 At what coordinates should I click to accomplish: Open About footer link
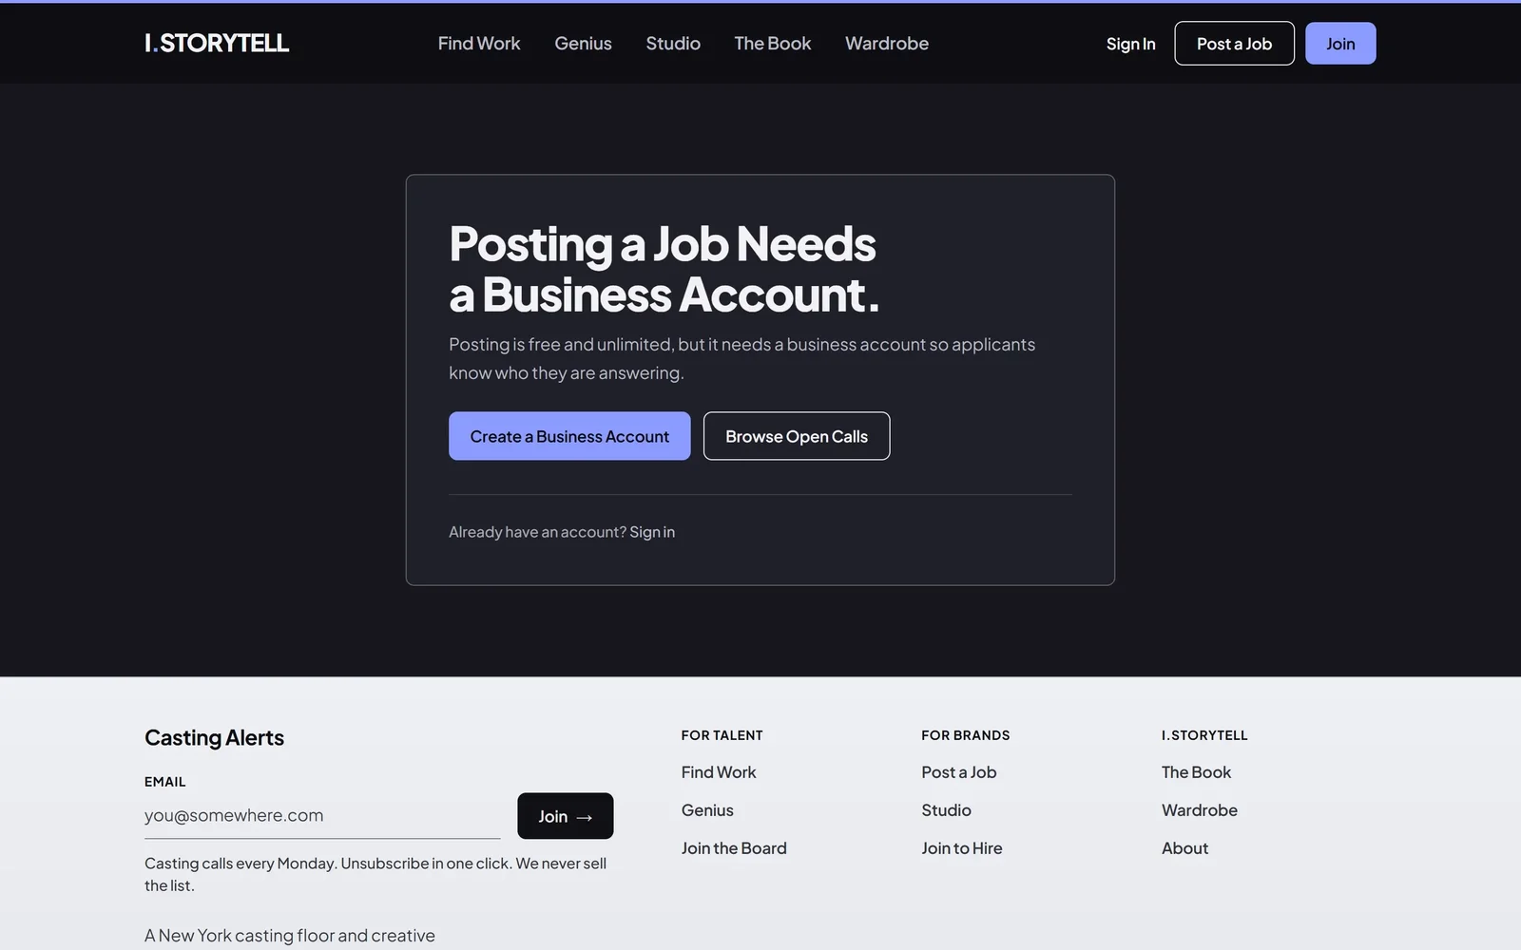[1184, 848]
